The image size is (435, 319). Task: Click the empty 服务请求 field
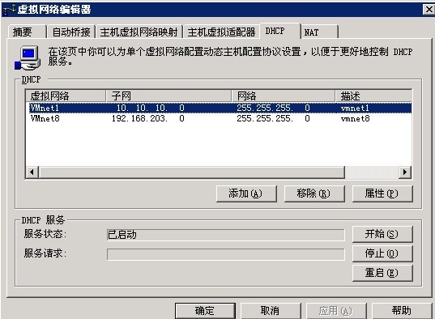point(226,254)
